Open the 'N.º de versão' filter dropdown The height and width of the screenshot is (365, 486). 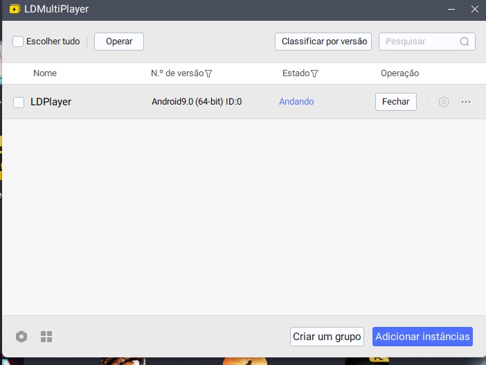pos(209,73)
